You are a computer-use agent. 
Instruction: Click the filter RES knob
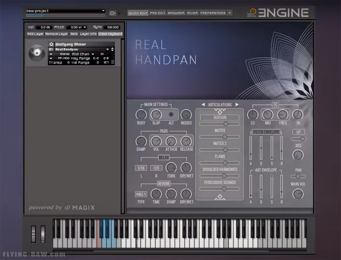tap(298, 155)
